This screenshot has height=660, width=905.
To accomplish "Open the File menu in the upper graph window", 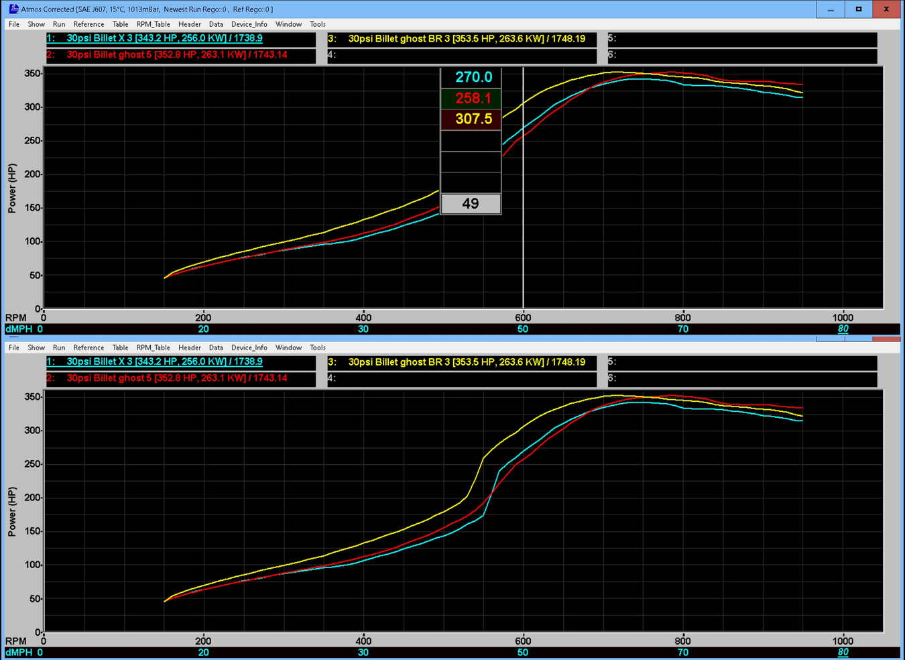I will click(14, 24).
